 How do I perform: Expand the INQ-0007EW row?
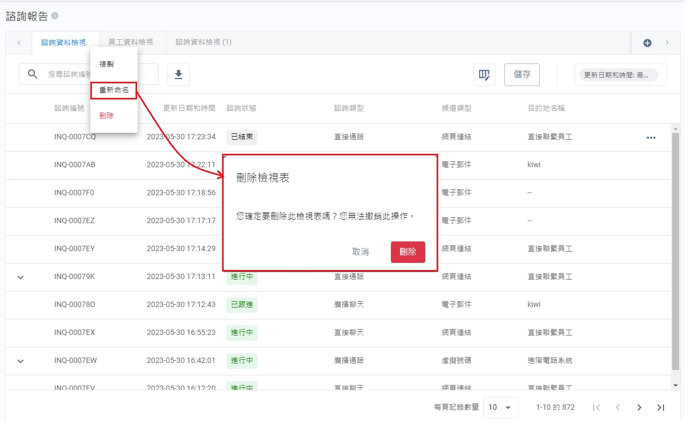pyautogui.click(x=21, y=361)
